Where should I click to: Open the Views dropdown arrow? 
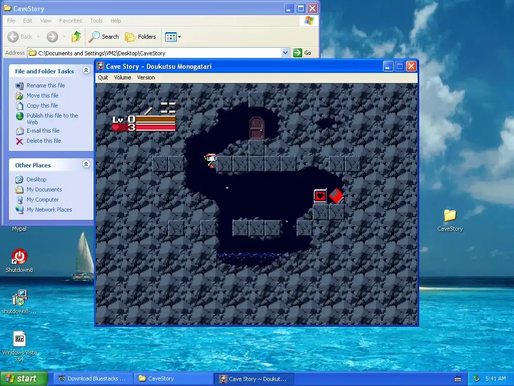(179, 37)
